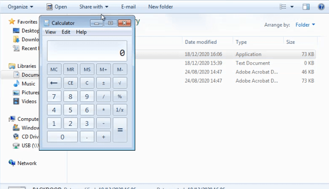The image size is (329, 189).
Task: Open the Organize dropdown menu
Action: 20,7
